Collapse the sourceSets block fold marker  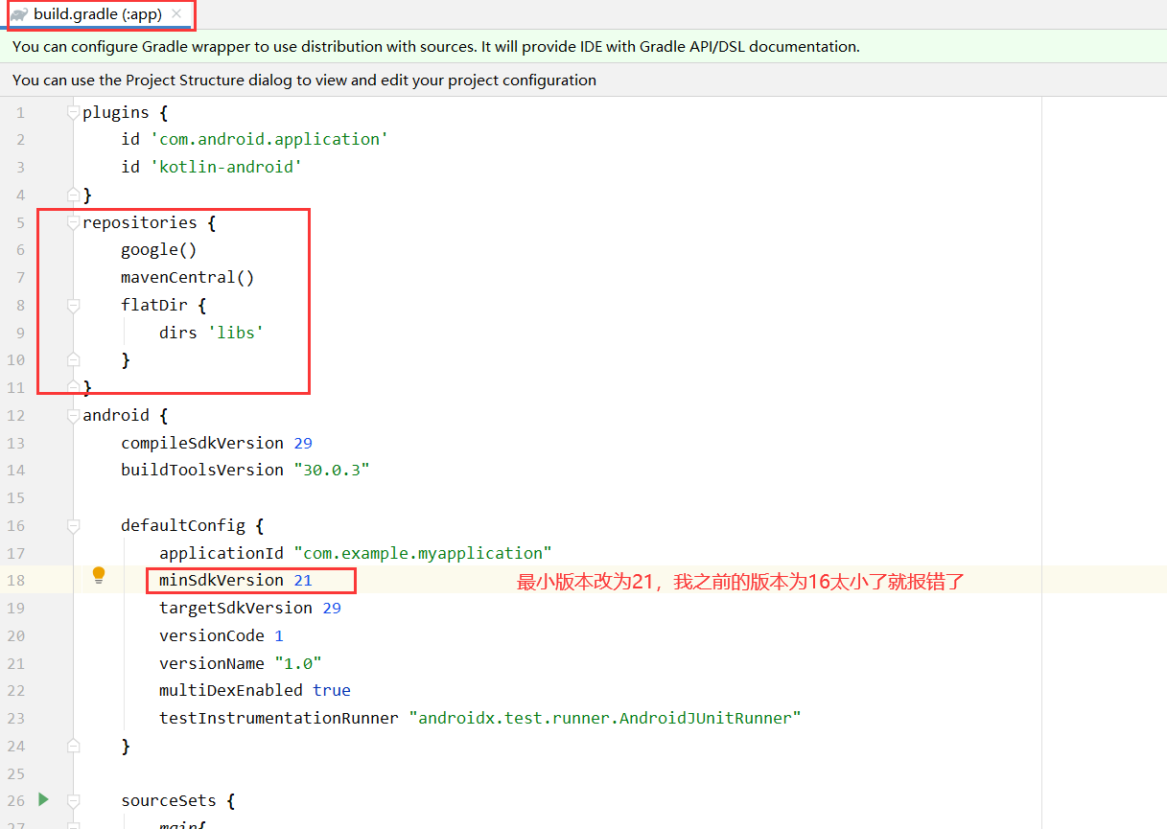pos(73,800)
